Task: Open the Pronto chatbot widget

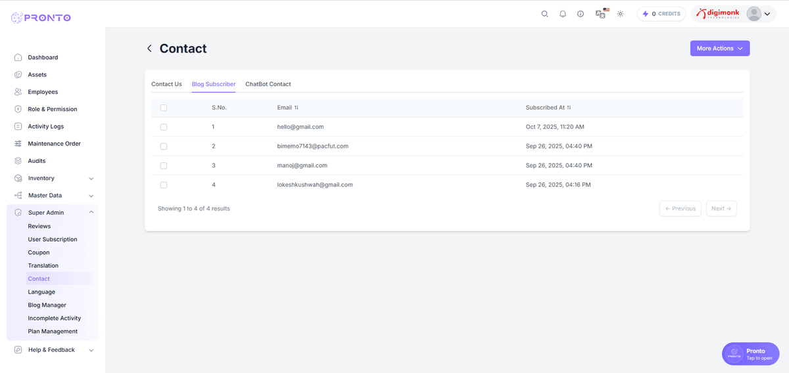Action: pyautogui.click(x=750, y=354)
